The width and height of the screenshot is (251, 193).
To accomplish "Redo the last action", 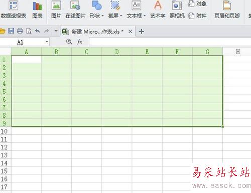I will 47,31.
